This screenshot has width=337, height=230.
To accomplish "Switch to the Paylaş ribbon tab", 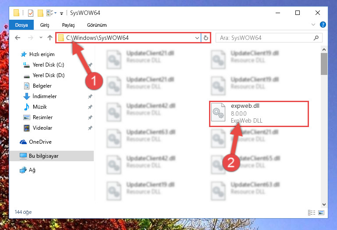I will coord(68,25).
